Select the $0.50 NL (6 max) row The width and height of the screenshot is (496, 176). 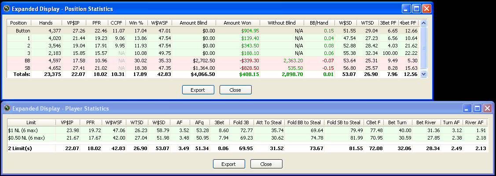(247, 138)
